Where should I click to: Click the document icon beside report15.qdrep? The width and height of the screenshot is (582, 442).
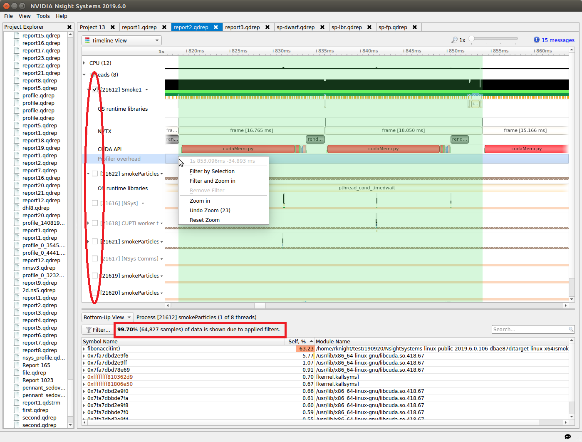[17, 35]
